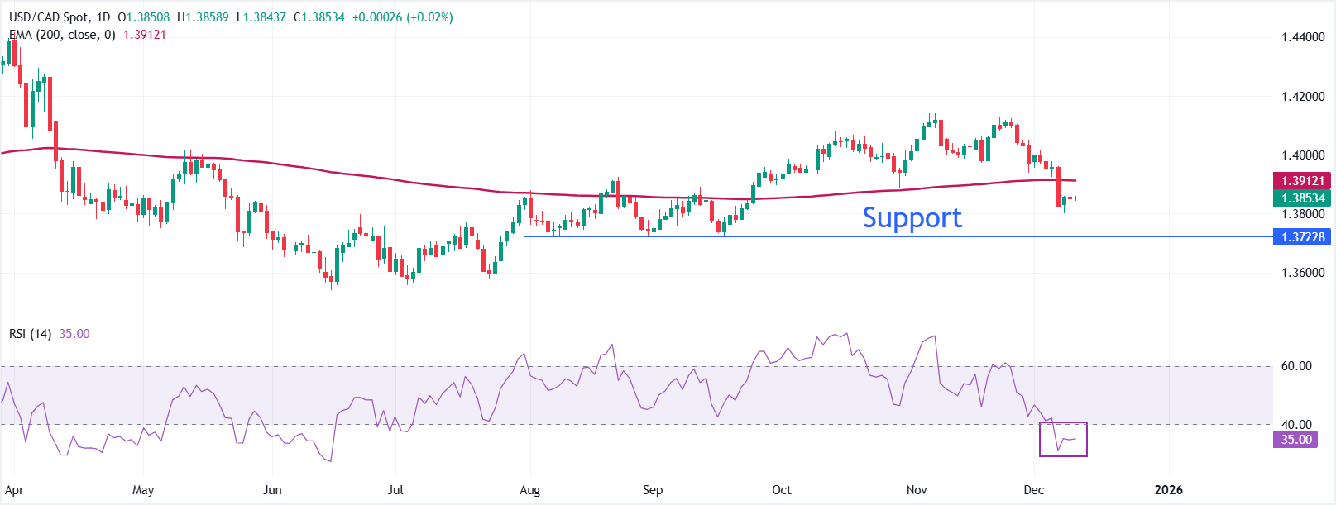Click the purple 35.00 RSI value tag
Screen dimensions: 1336x505
[1295, 440]
